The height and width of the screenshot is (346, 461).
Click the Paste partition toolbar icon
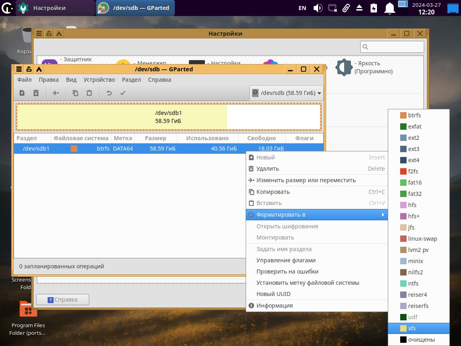click(x=89, y=93)
